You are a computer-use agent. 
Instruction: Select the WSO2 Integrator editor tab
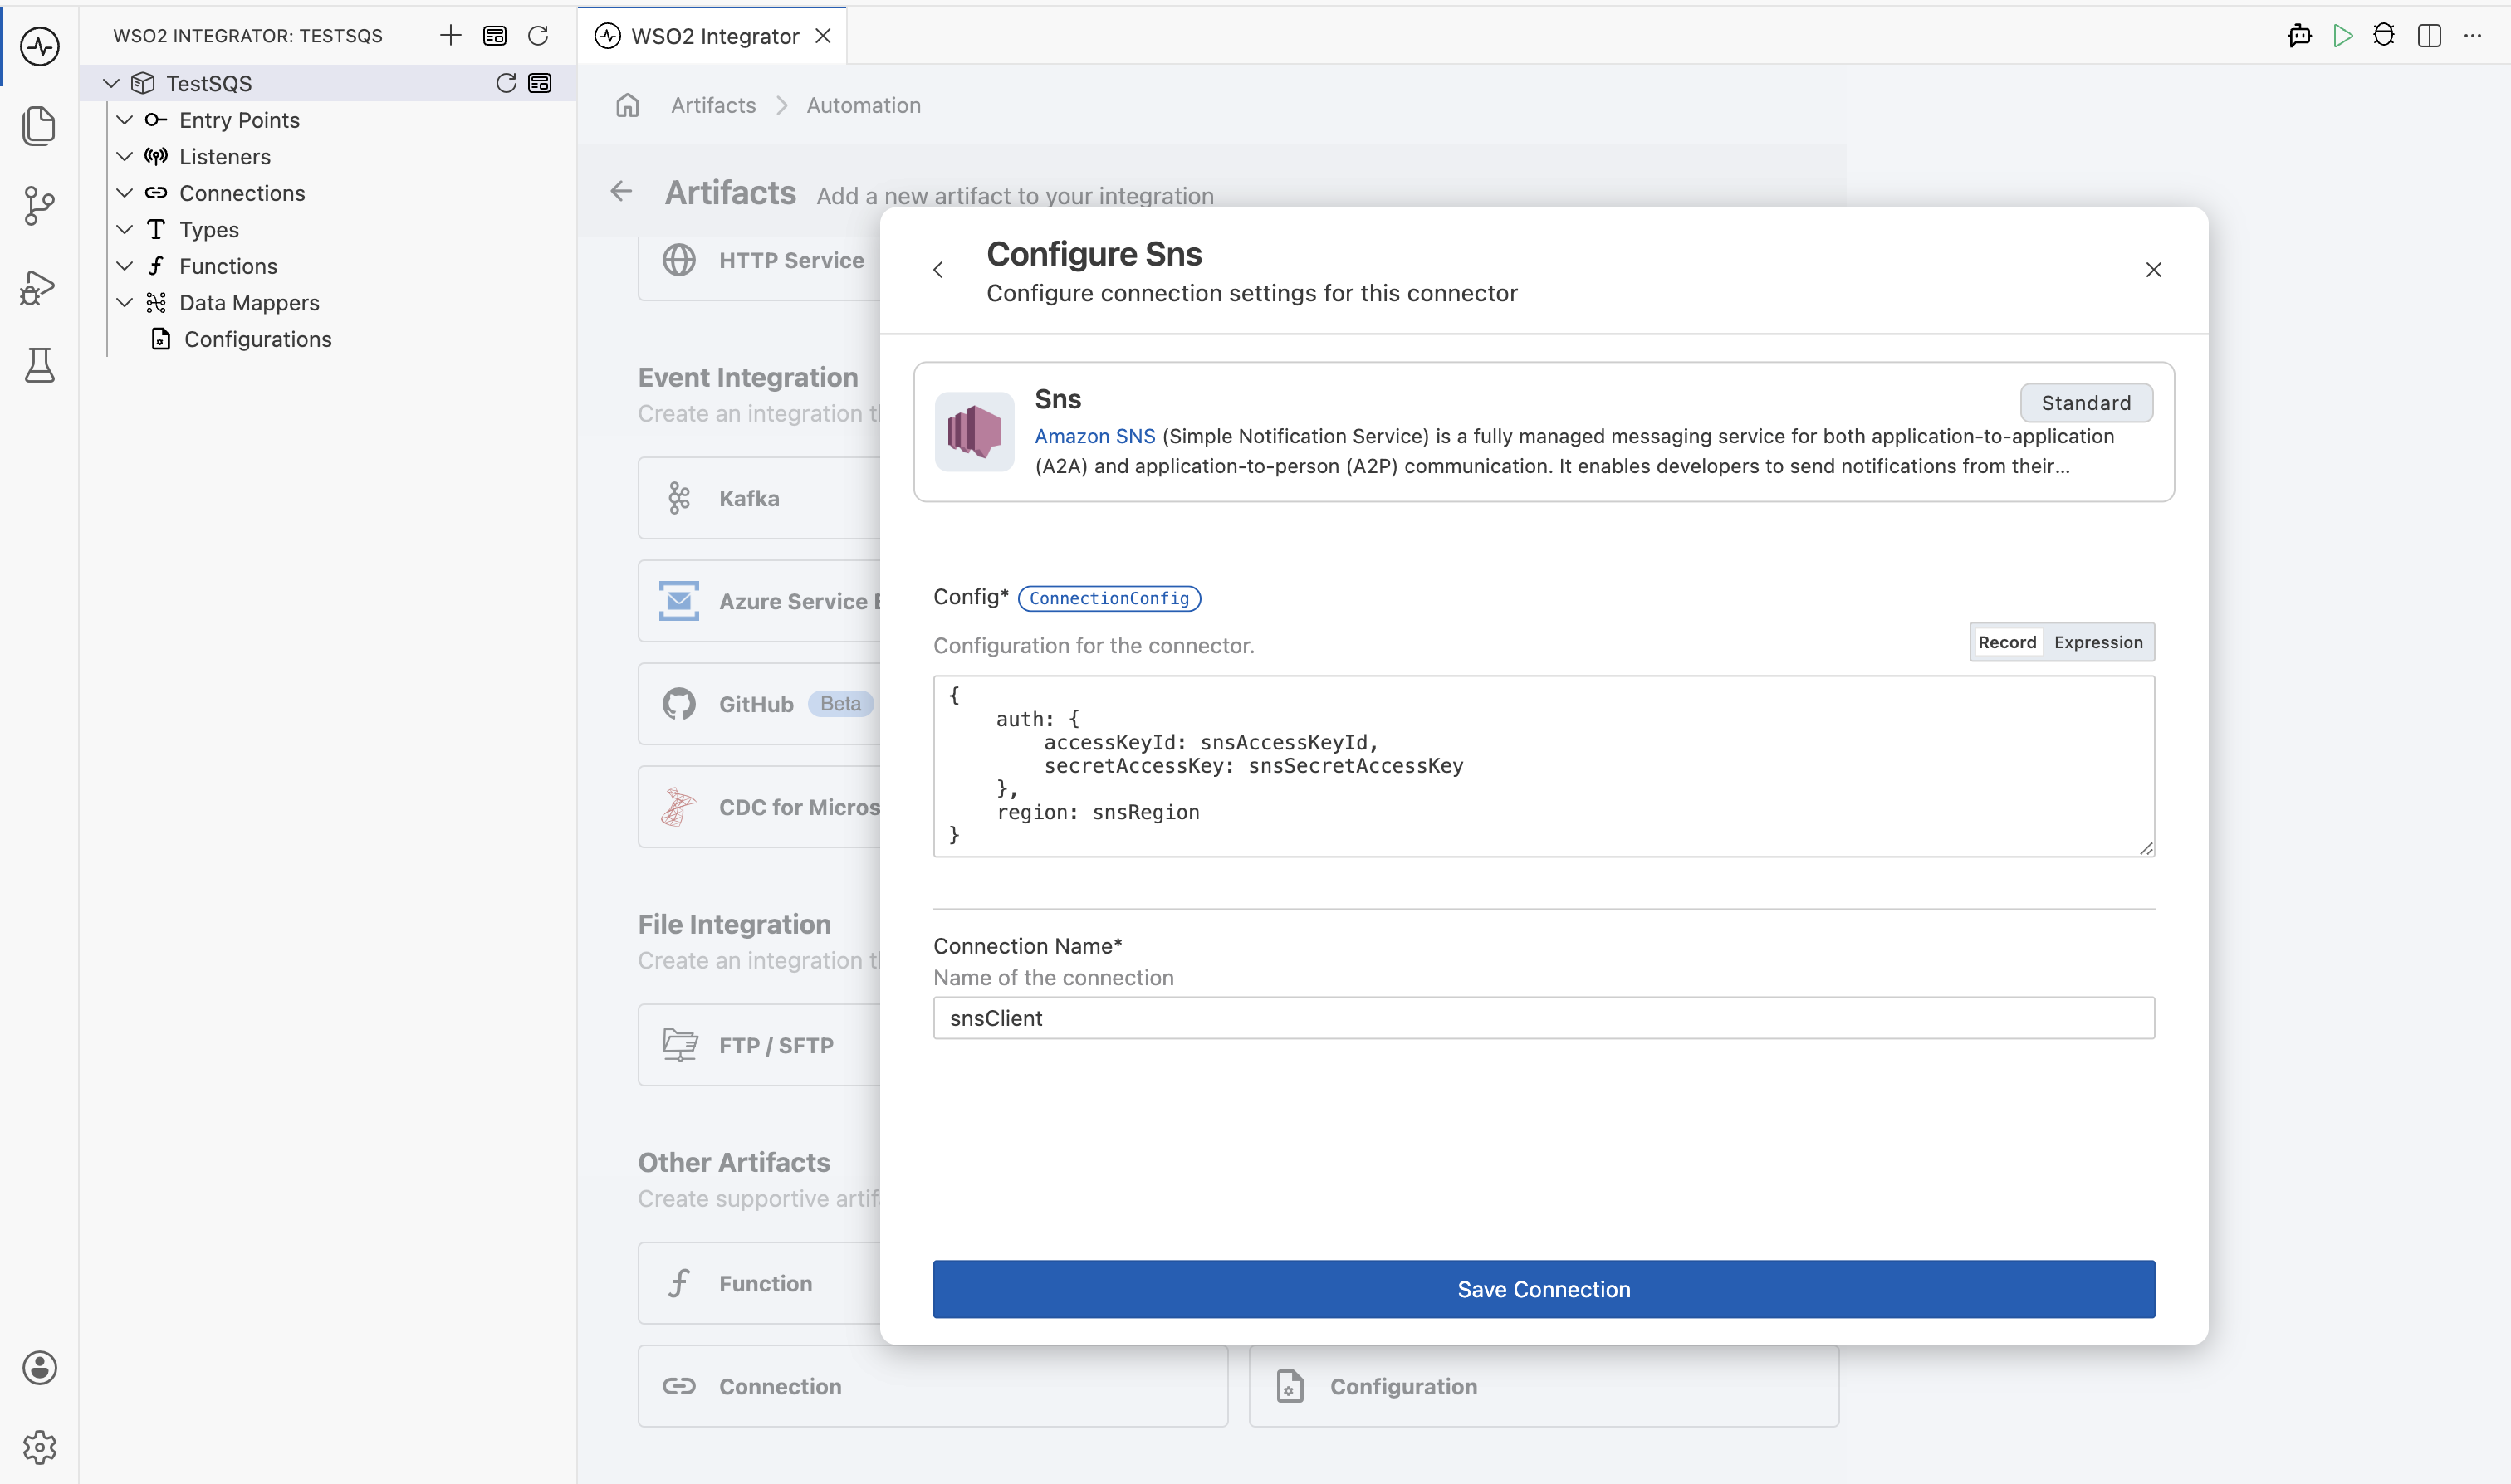712,36
